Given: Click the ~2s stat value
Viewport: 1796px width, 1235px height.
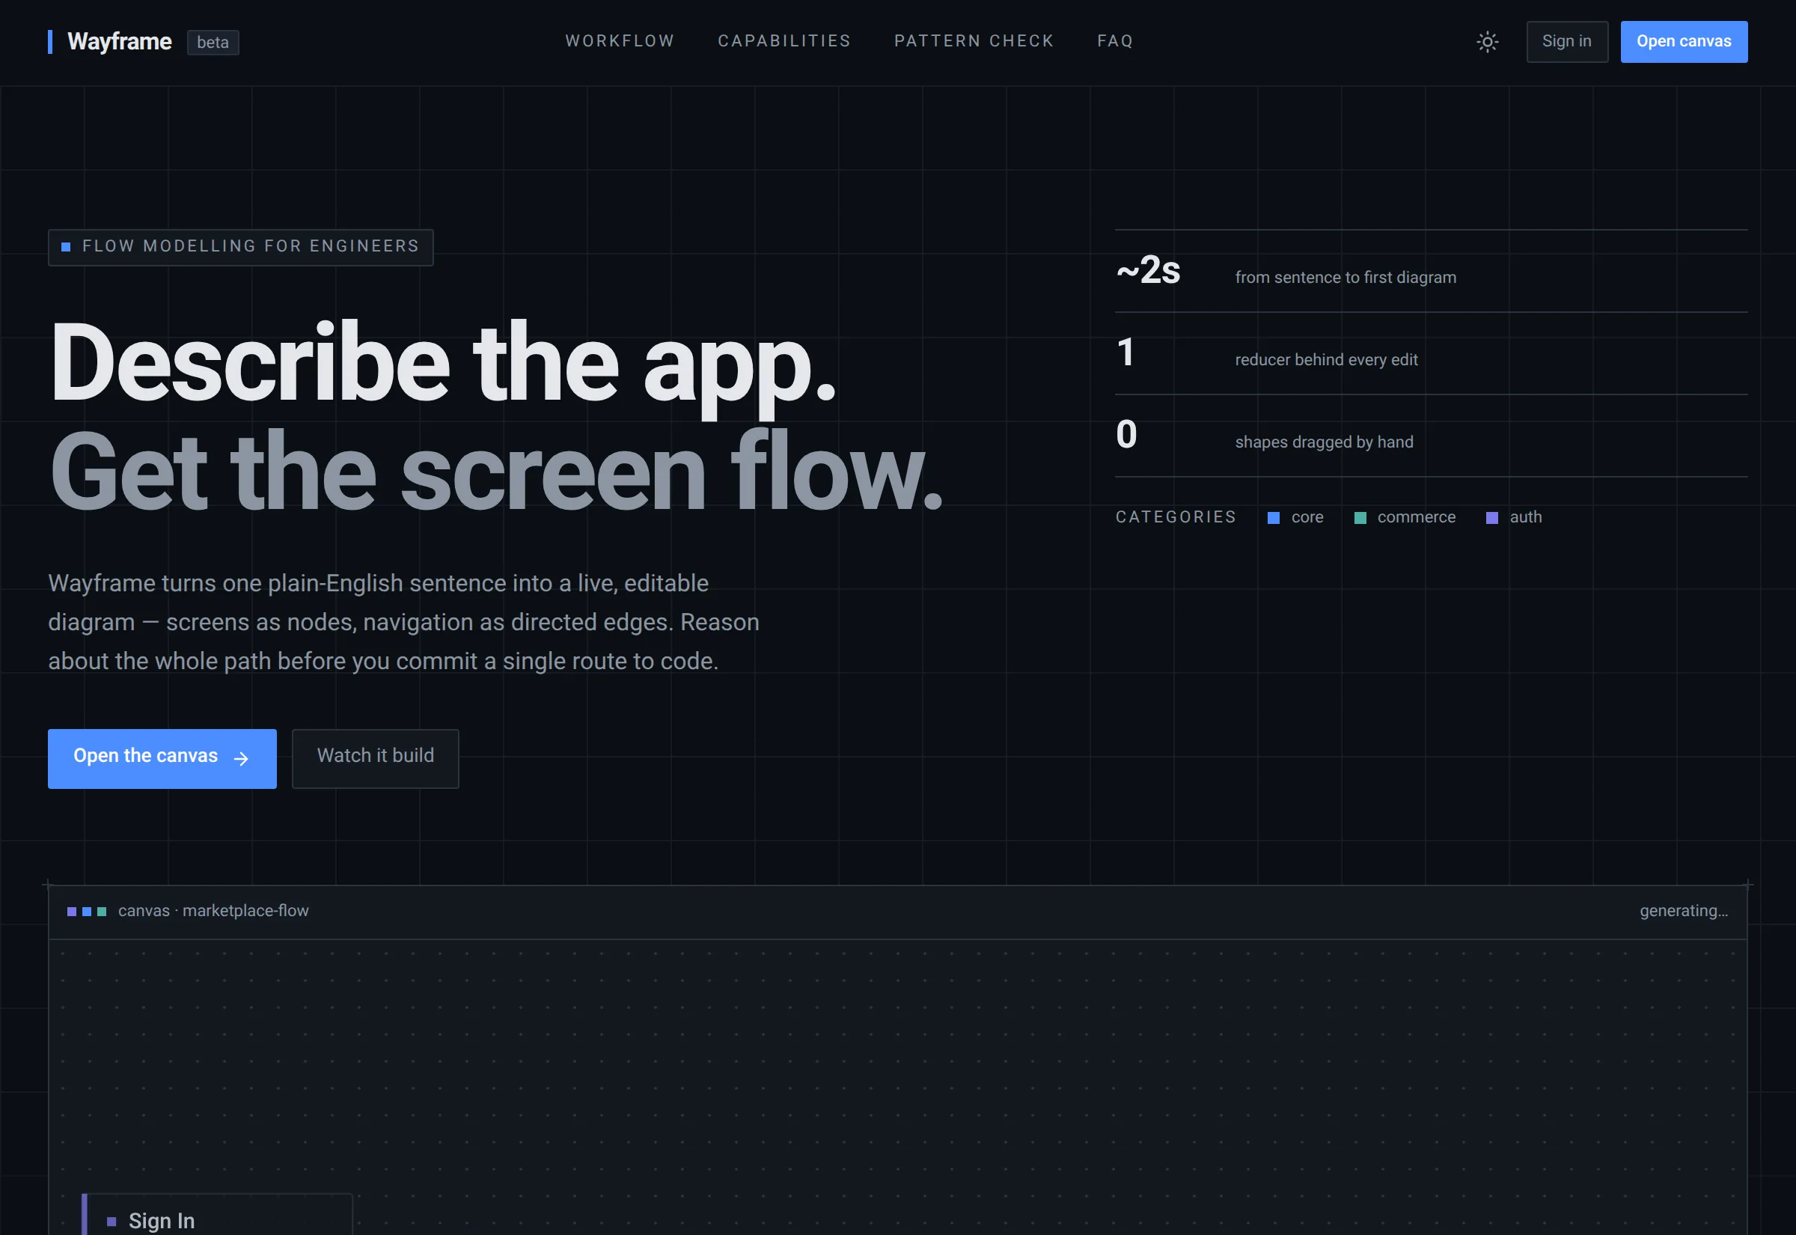Looking at the screenshot, I should (1148, 270).
